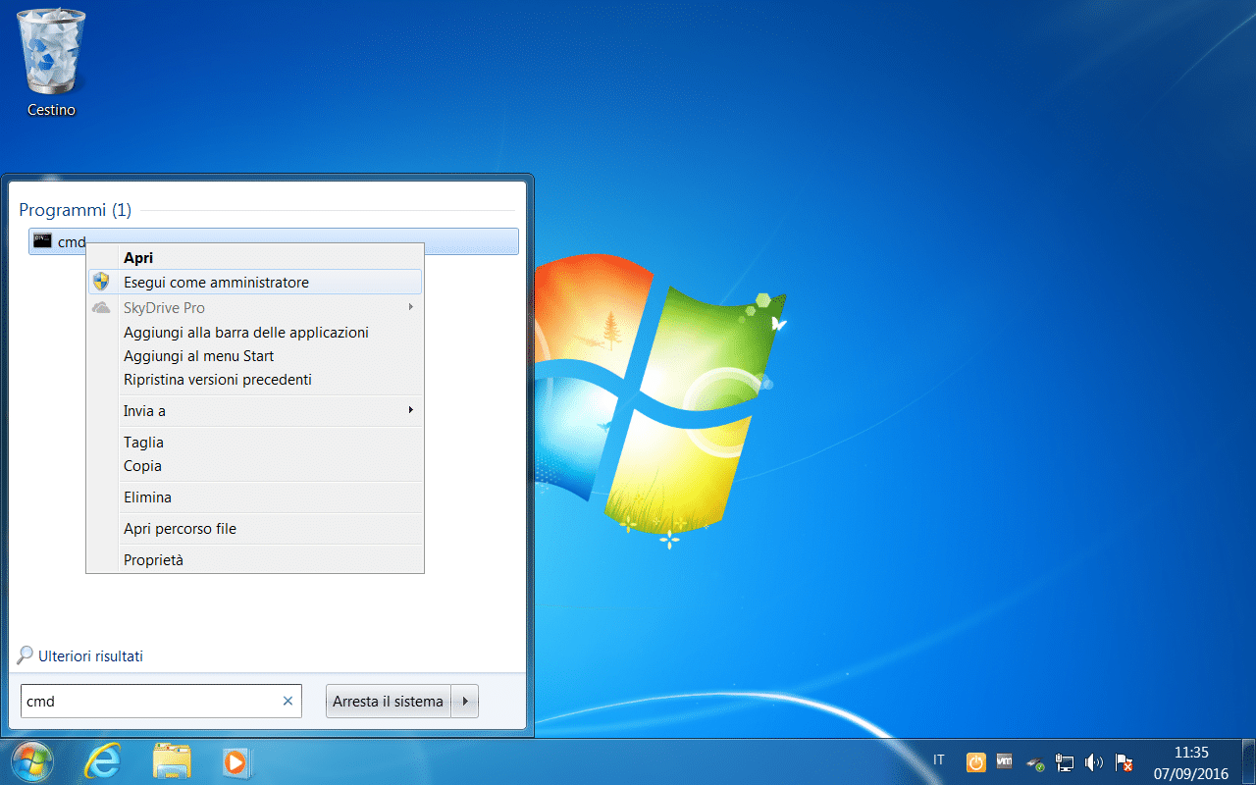This screenshot has height=785, width=1256.
Task: Click the Action Center flag icon
Action: 1125,762
